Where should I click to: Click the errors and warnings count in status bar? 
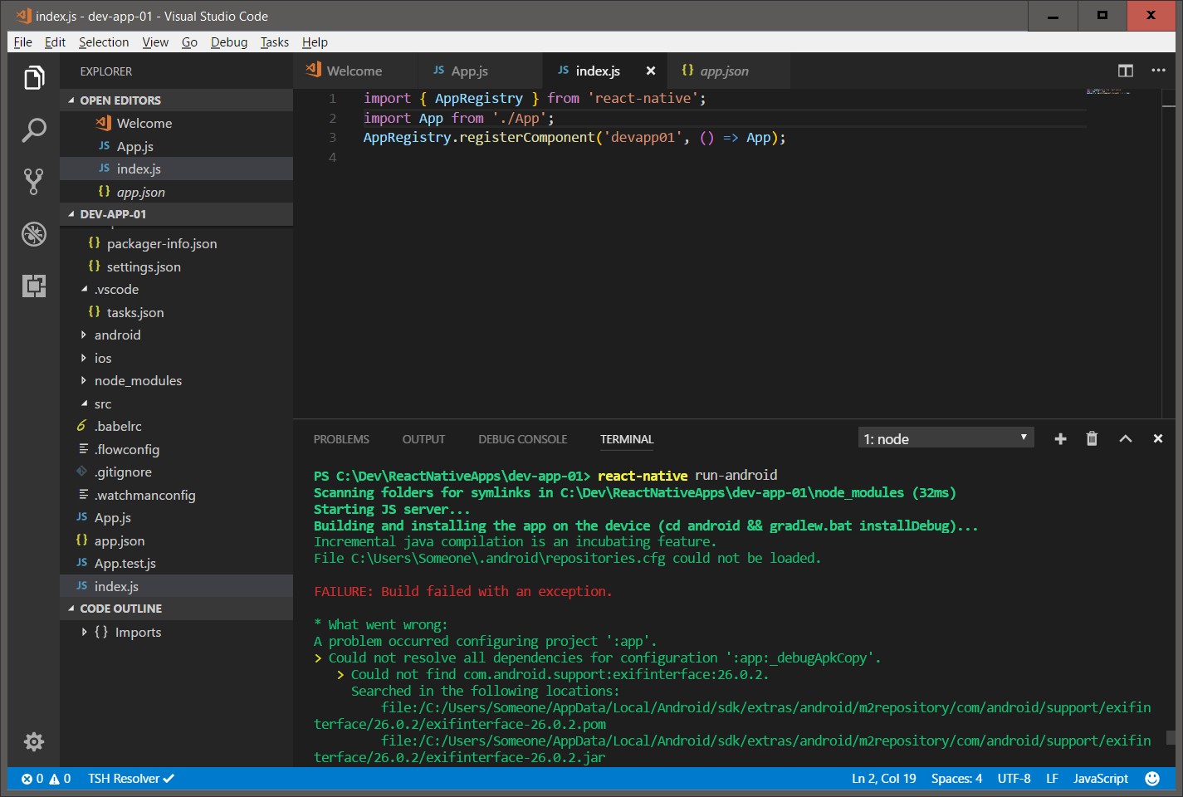tap(46, 779)
